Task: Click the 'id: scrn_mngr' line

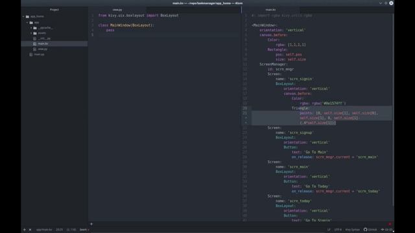Action: click(281, 69)
